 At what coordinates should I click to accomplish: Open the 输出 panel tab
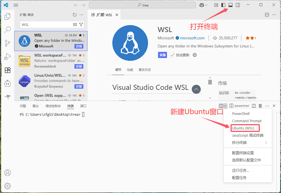(x=36, y=106)
